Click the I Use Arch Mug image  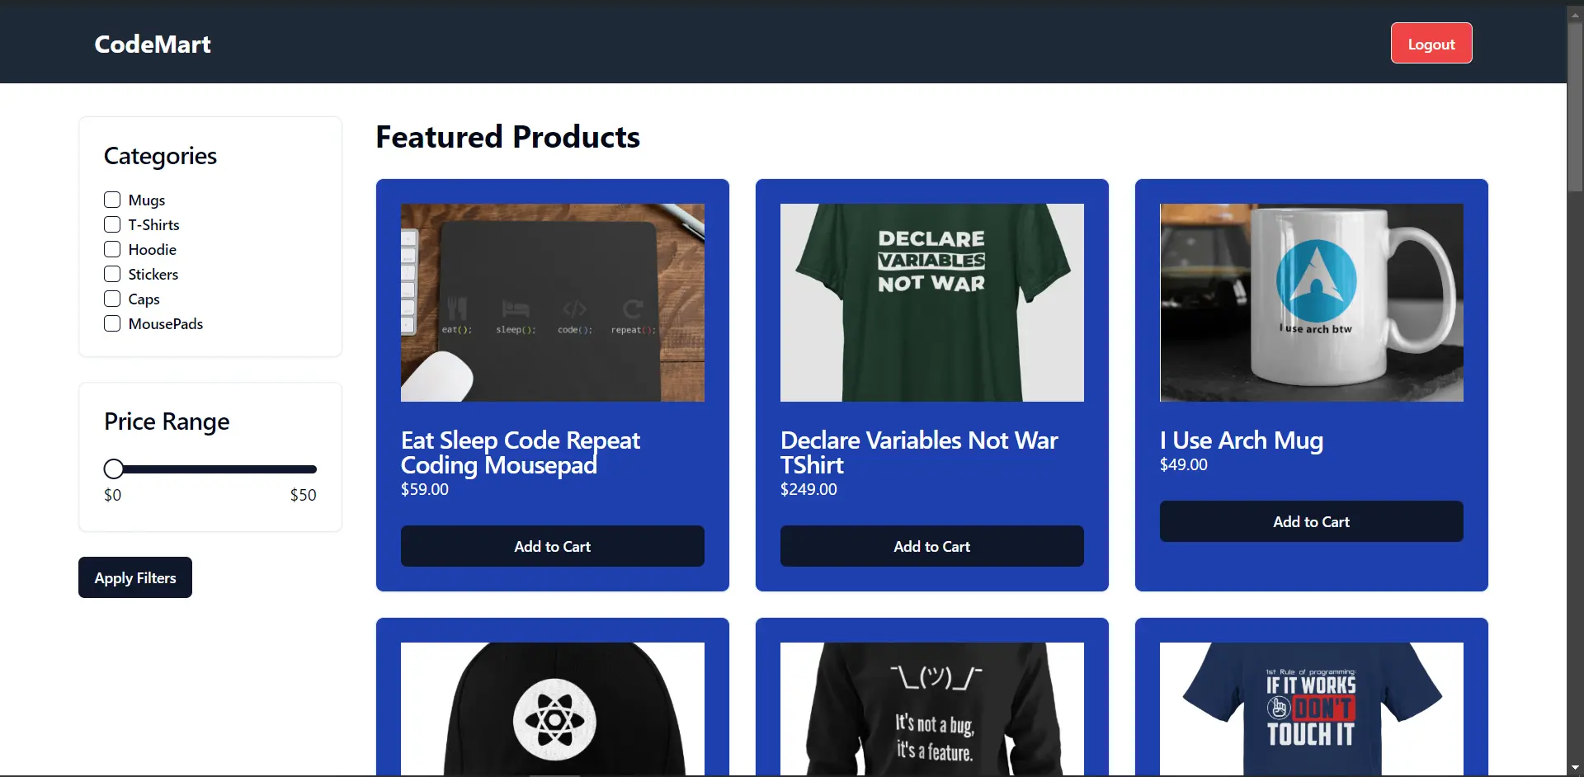click(1310, 303)
